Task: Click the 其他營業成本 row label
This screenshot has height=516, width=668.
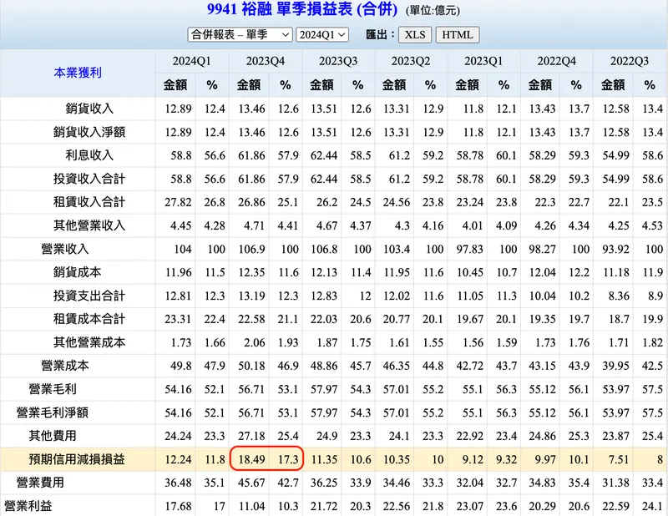Action: [89, 342]
